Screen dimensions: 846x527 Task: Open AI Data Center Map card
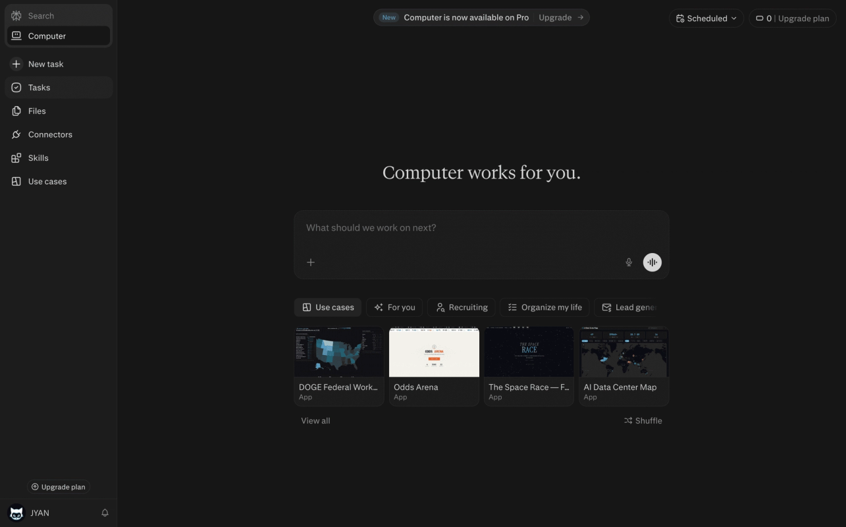(623, 366)
